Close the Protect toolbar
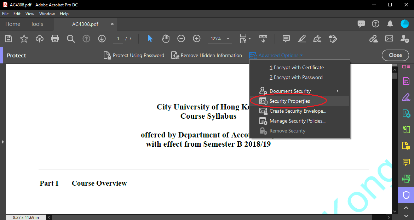The image size is (414, 220). (x=395, y=55)
